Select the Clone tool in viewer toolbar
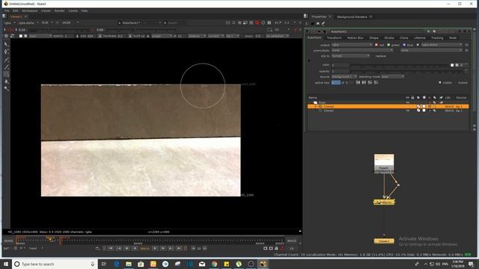The height and width of the screenshot is (269, 479). (7, 74)
